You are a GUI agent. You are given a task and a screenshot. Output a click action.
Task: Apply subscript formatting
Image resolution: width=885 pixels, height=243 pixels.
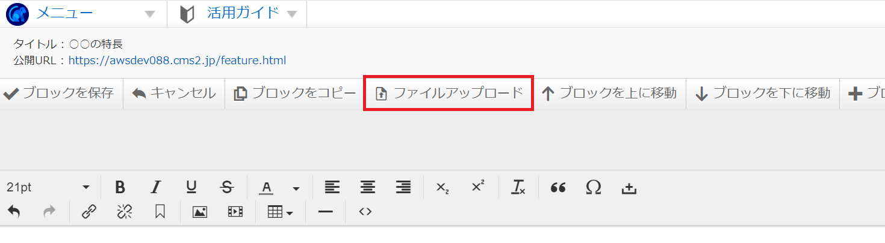[442, 188]
